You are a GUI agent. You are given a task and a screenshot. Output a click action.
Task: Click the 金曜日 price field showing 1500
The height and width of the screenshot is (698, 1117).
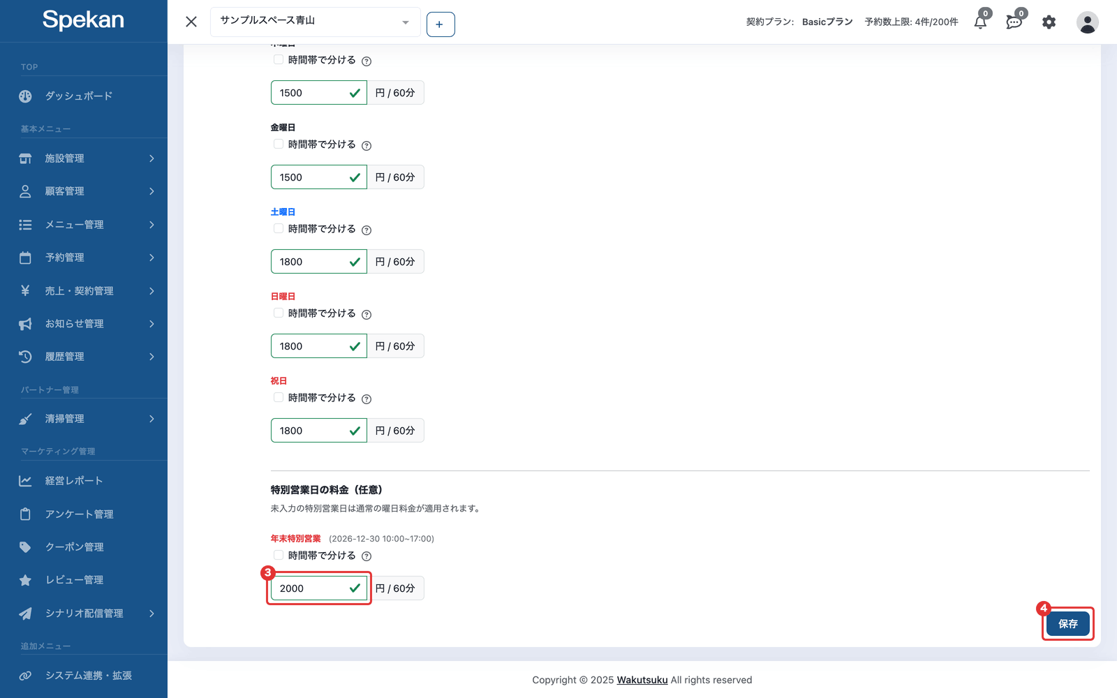[x=319, y=177]
